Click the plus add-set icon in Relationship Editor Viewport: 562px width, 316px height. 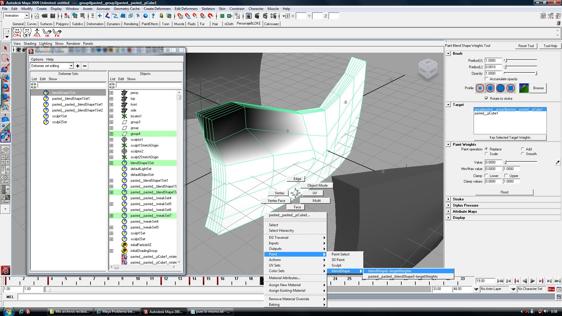[x=78, y=66]
